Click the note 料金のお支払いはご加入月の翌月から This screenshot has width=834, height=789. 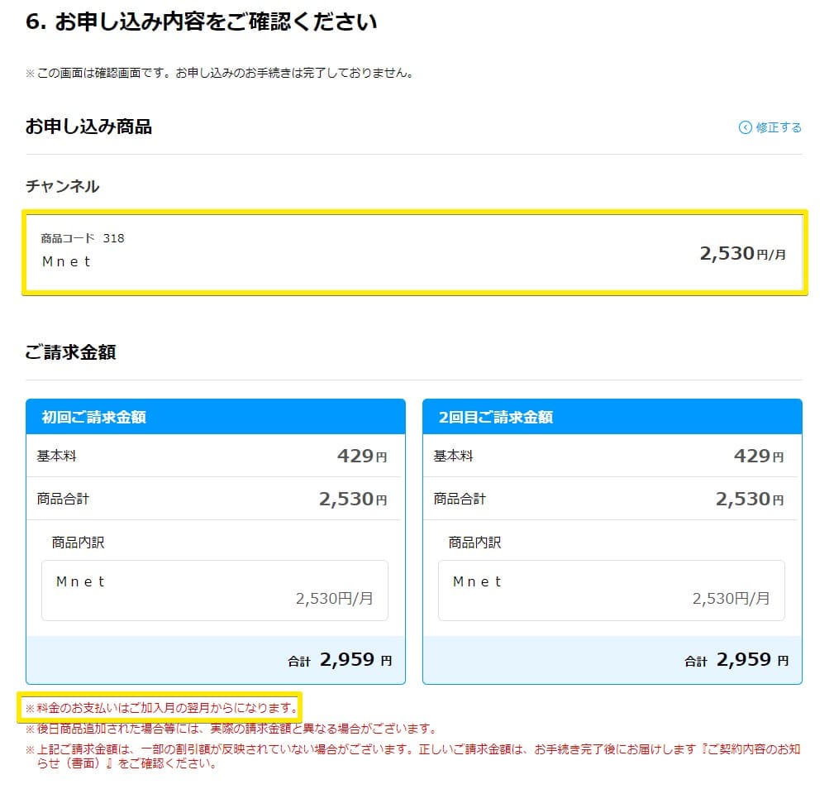(x=161, y=708)
